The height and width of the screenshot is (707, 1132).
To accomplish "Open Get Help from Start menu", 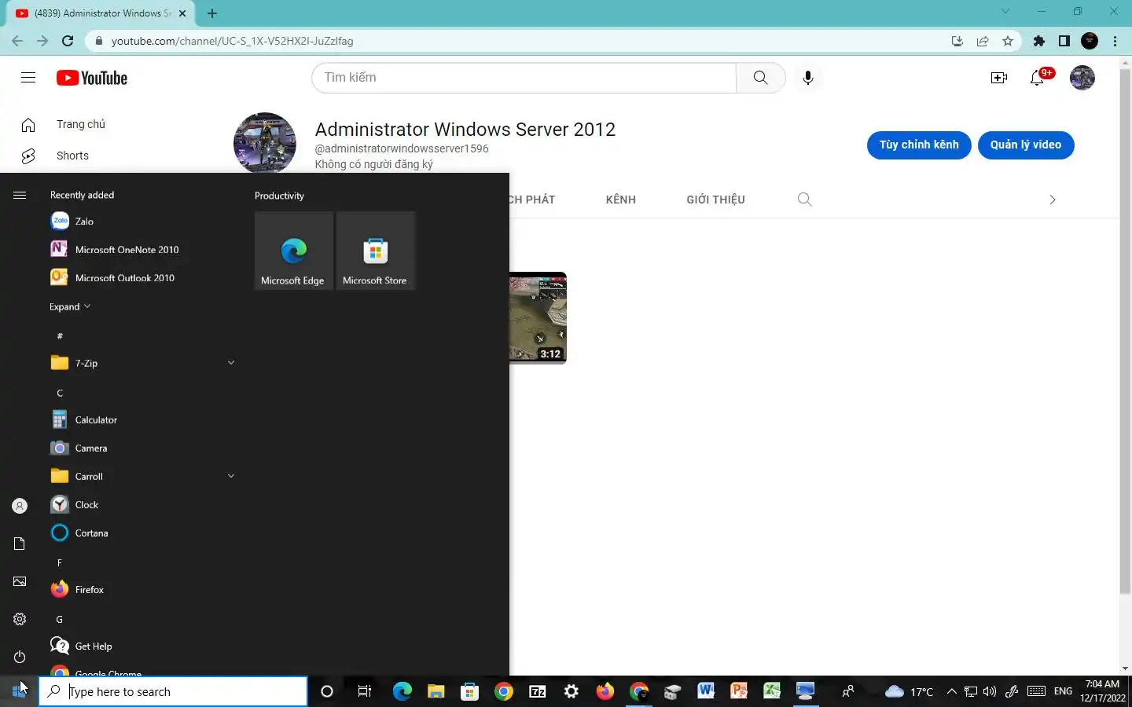I will click(x=141, y=647).
